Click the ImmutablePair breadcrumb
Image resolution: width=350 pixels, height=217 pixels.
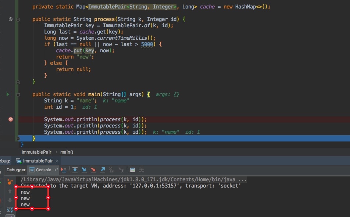[x=37, y=152]
